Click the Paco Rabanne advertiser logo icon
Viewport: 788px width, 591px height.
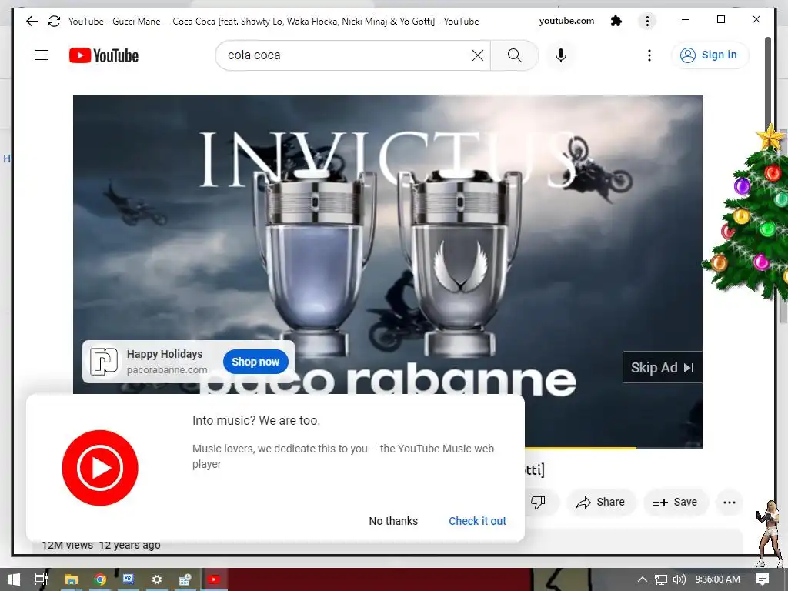(x=104, y=362)
